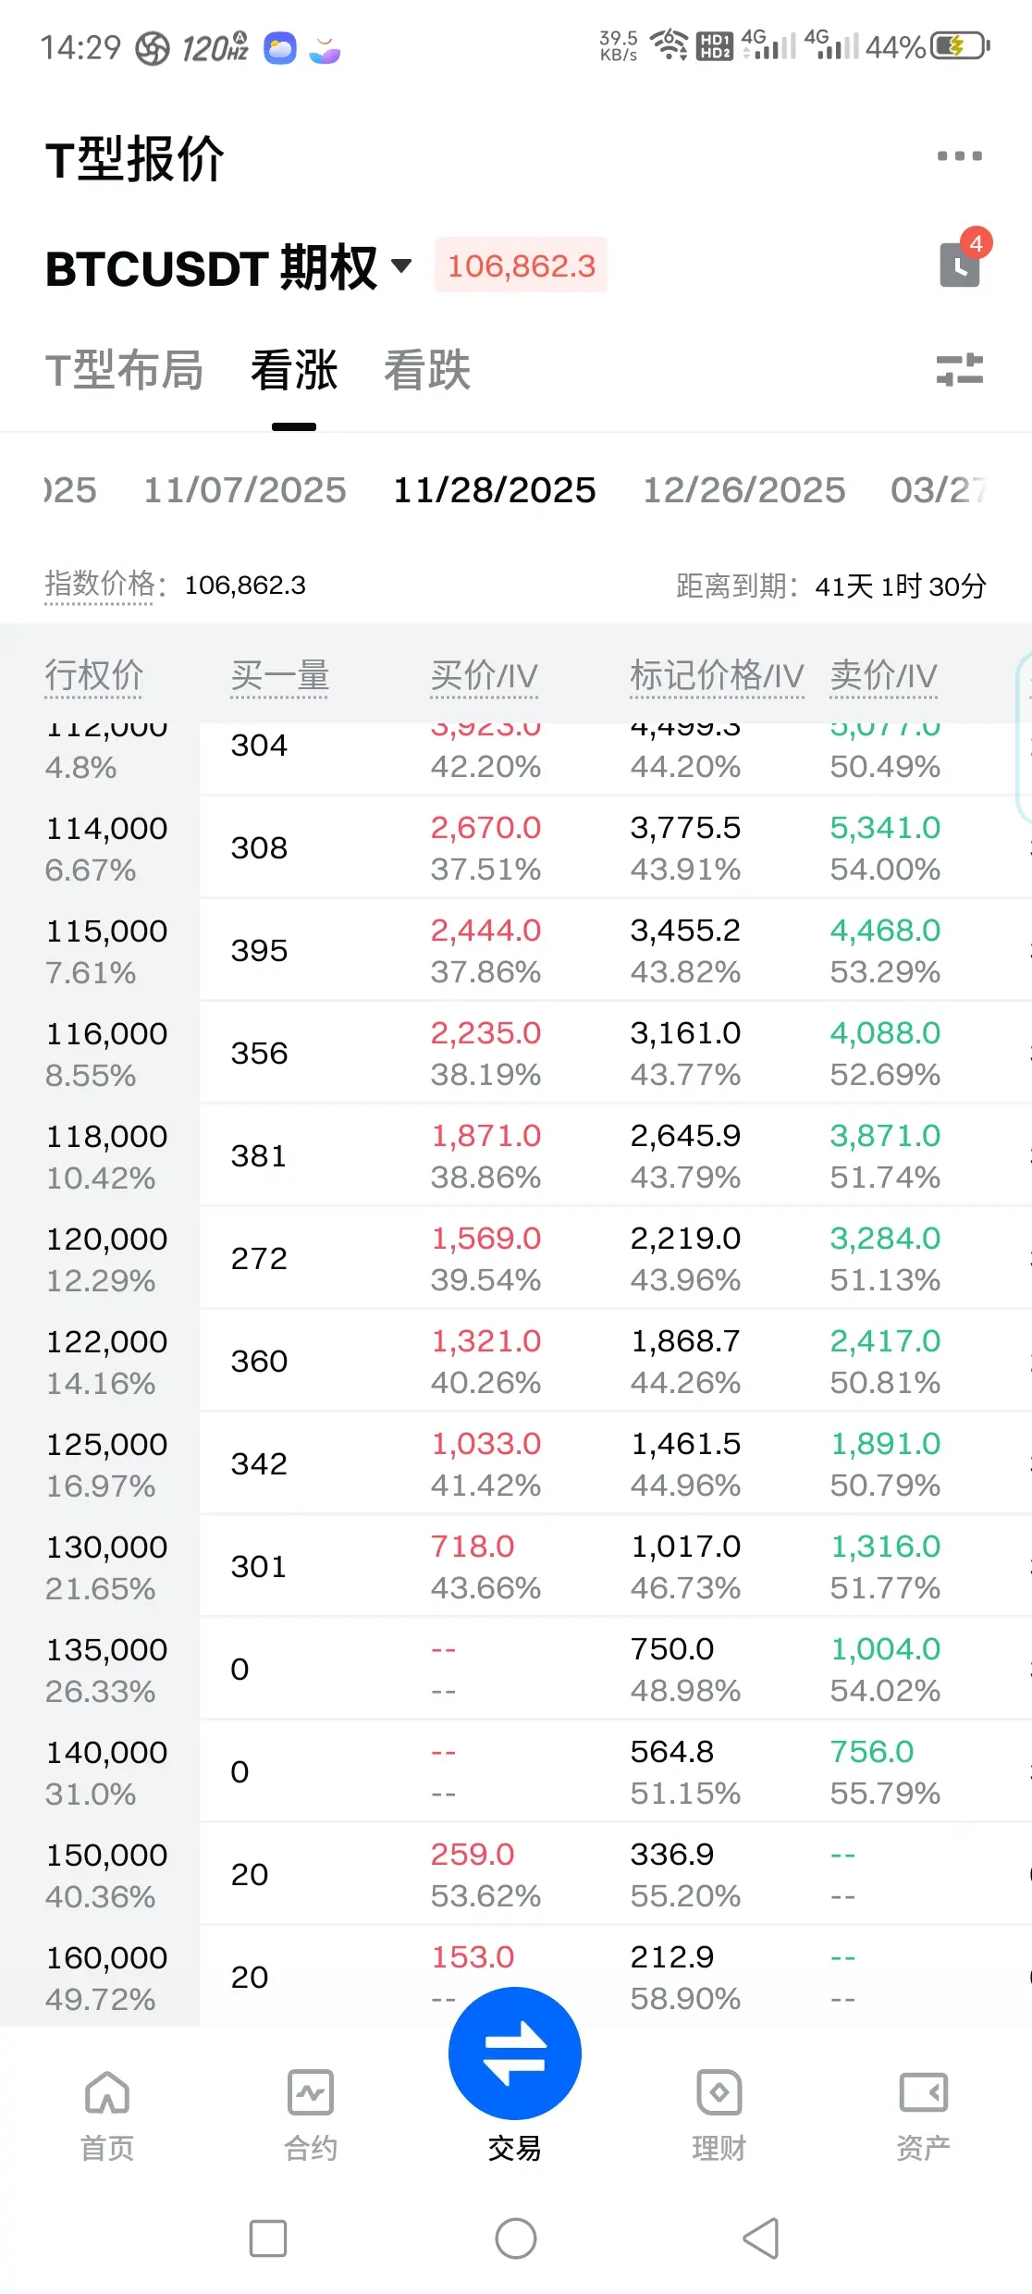The image size is (1032, 2294).
Task: Tap bid price 2,235.0
Action: pos(485,1032)
